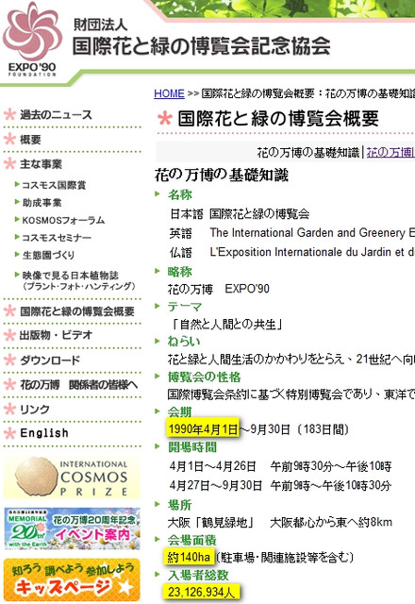Click the French name L'Exposition Internationale du Jardin
The image size is (415, 604).
[312, 252]
